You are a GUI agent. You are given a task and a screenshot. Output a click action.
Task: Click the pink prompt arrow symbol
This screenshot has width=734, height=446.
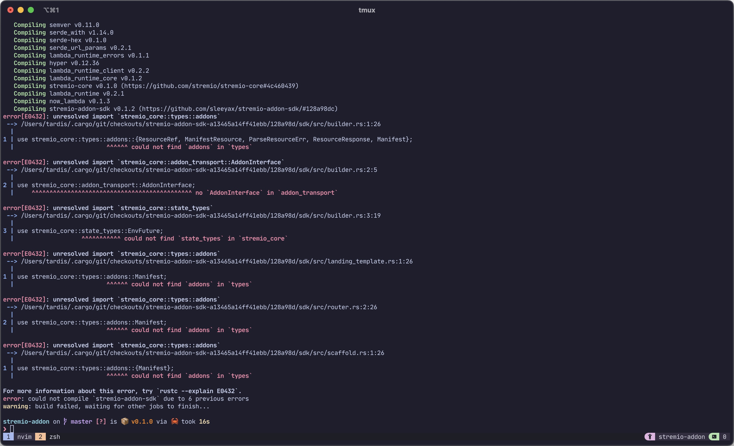coord(5,429)
